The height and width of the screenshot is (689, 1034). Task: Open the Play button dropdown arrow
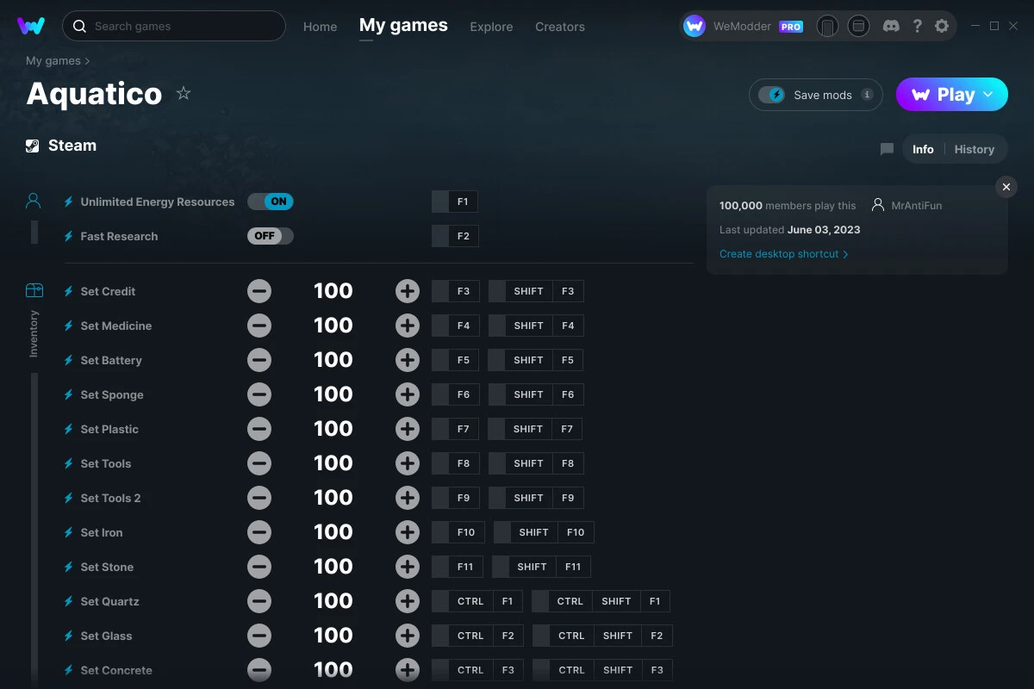[x=988, y=95]
